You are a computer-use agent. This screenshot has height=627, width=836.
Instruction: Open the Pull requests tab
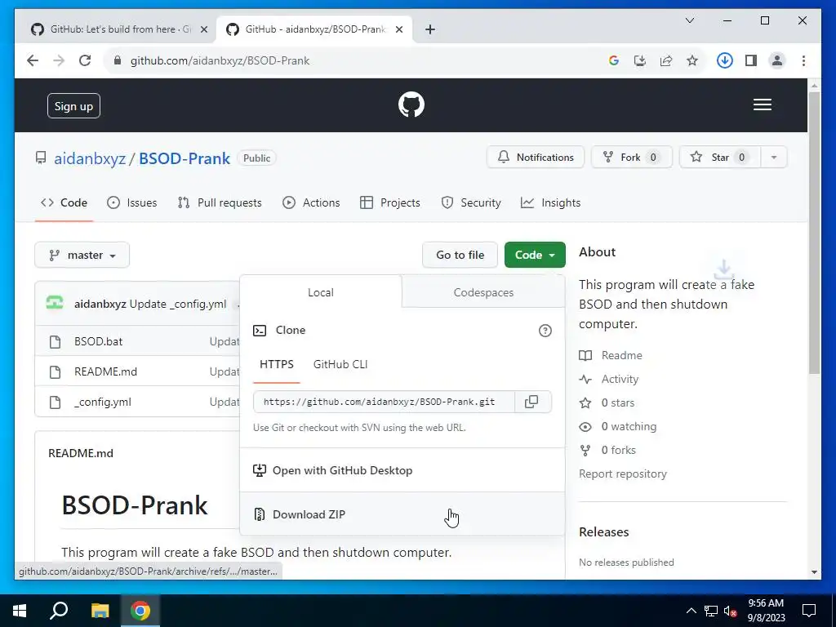[x=219, y=202]
